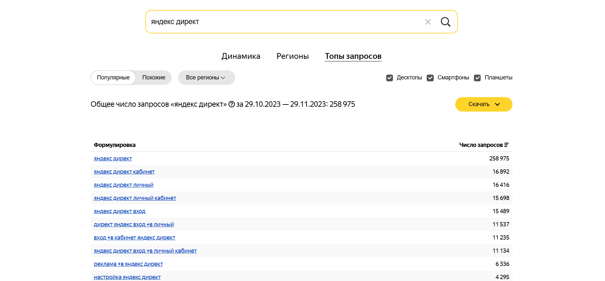605x281 pixels.
Task: Open the вход +в кабинет яндекс директ link
Action: click(134, 238)
